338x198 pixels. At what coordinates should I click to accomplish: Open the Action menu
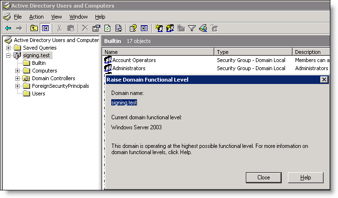tap(36, 17)
